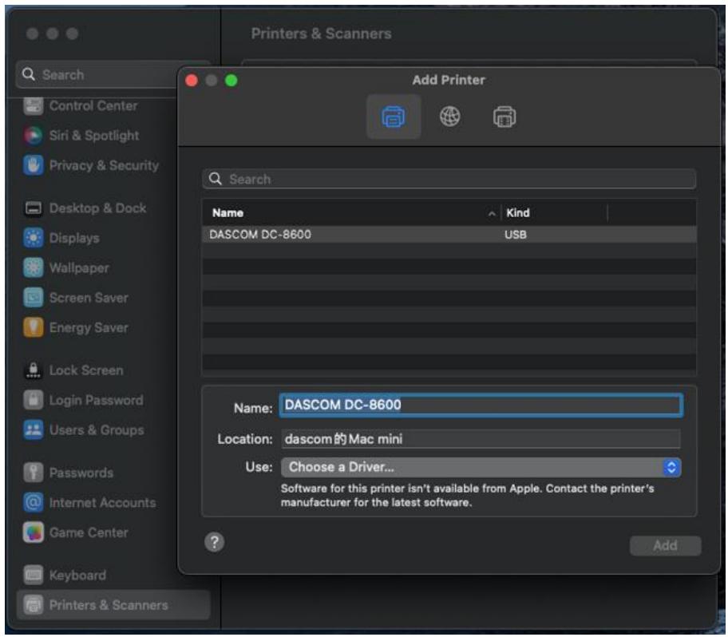Open Energy Saver bulb icon
The image size is (728, 637).
coord(33,328)
